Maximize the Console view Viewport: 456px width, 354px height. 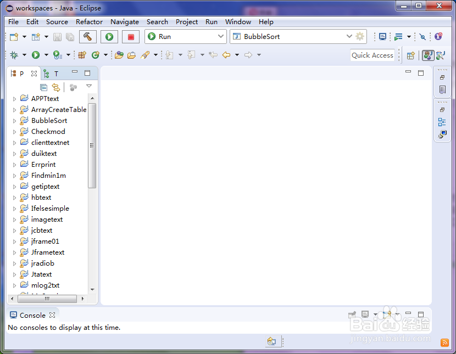pos(421,314)
